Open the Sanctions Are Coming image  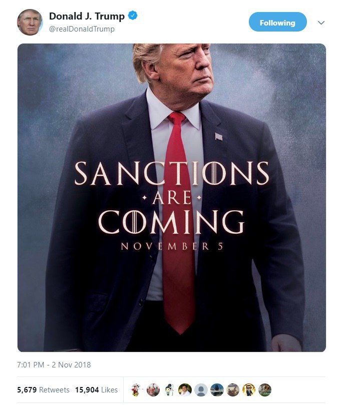tap(172, 198)
